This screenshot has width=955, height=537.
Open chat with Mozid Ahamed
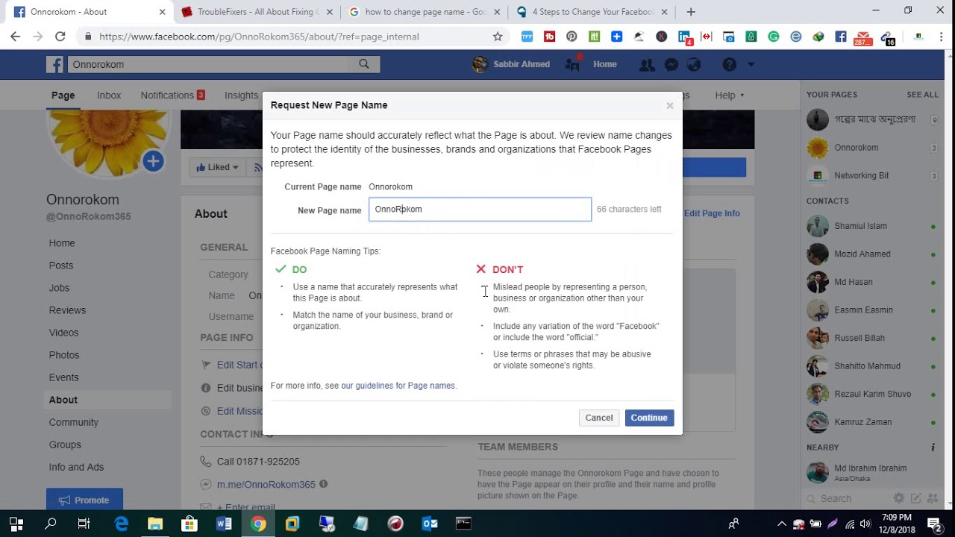(x=872, y=254)
